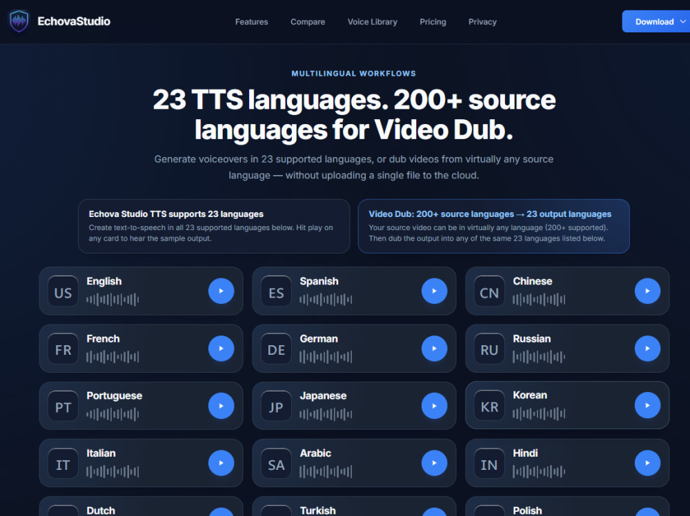Image resolution: width=690 pixels, height=516 pixels.
Task: Click the Chinese waveform preview
Action: pos(539,300)
